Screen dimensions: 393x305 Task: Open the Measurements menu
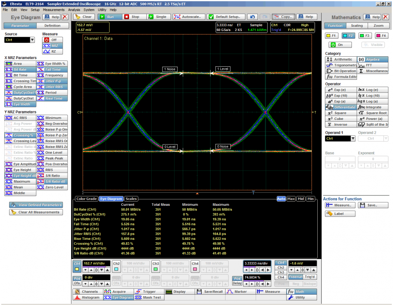[53, 10]
